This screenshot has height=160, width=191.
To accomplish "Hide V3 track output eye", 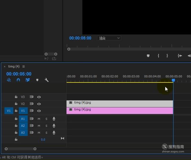I will [39, 97].
